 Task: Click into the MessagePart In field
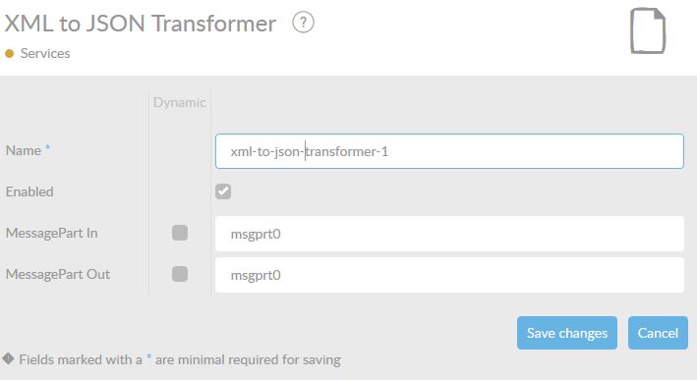coord(449,234)
